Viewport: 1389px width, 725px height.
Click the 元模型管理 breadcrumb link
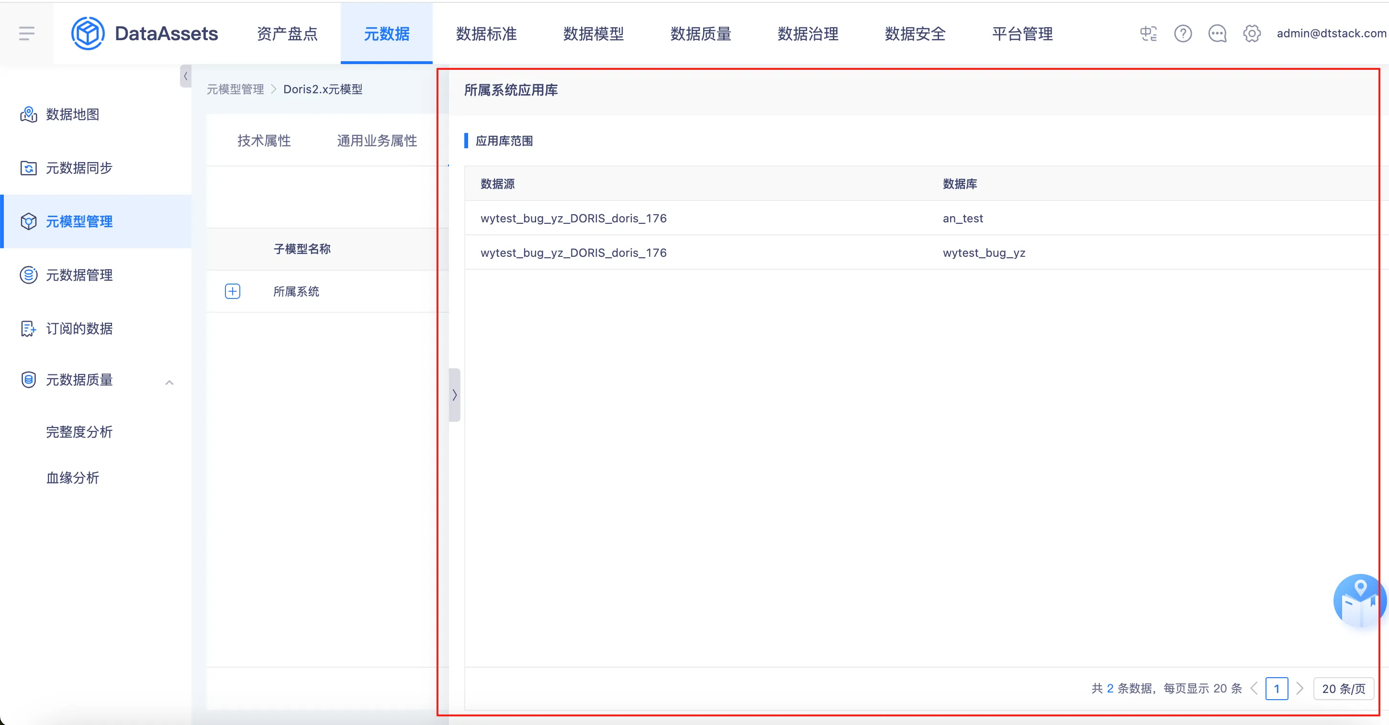coord(235,89)
